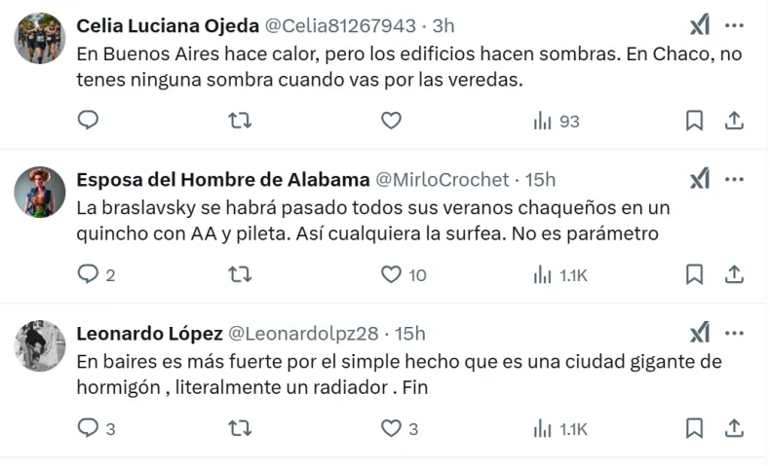The width and height of the screenshot is (770, 466).
Task: Share Leonardo López's tweet
Action: [735, 428]
